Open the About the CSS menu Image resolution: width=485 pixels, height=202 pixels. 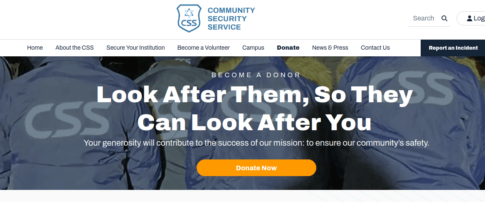click(x=74, y=48)
